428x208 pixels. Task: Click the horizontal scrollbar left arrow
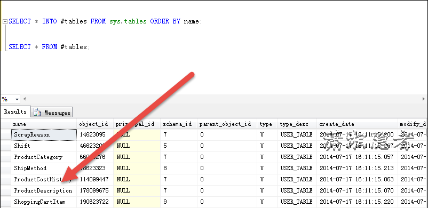[25, 99]
